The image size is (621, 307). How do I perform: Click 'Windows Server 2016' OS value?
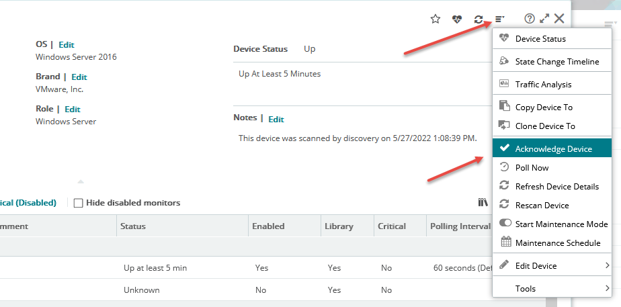(x=76, y=57)
